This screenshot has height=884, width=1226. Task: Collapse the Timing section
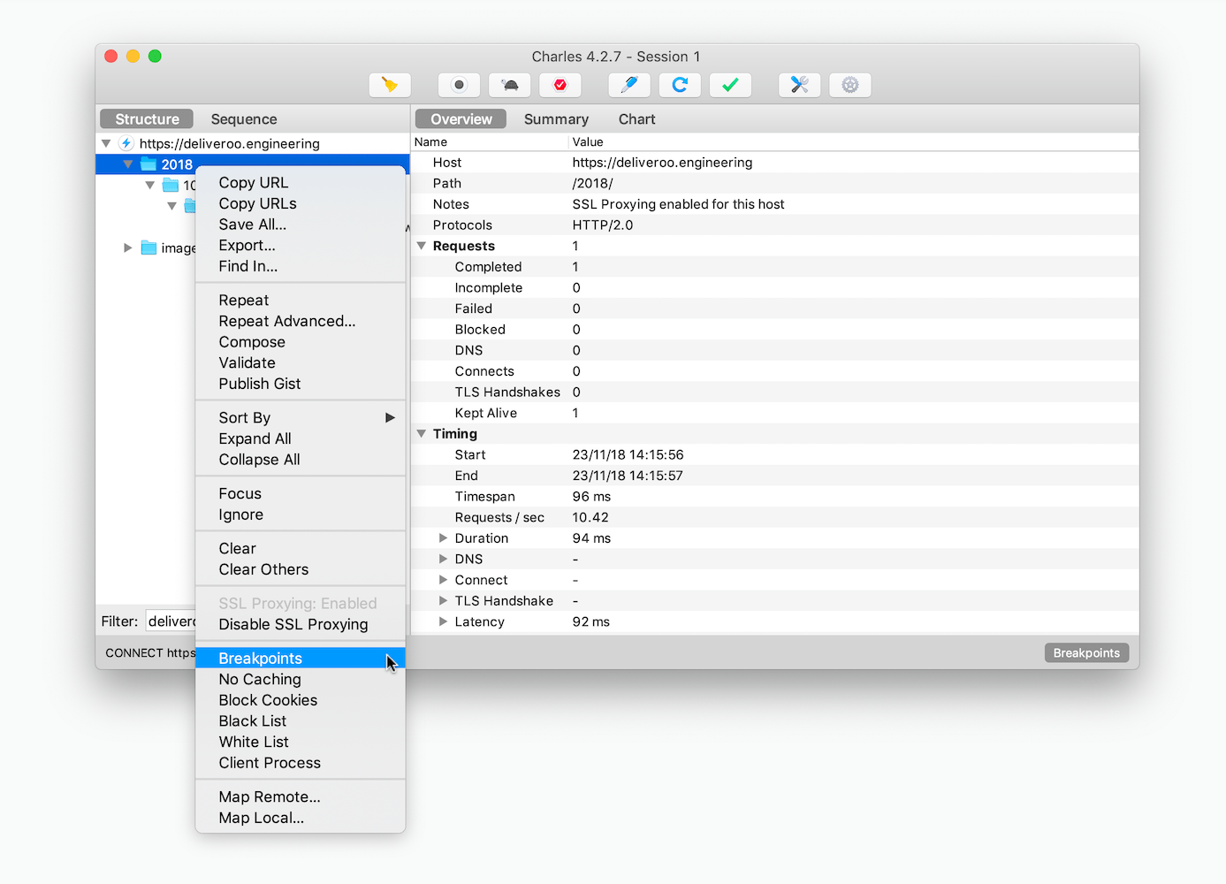tap(422, 434)
